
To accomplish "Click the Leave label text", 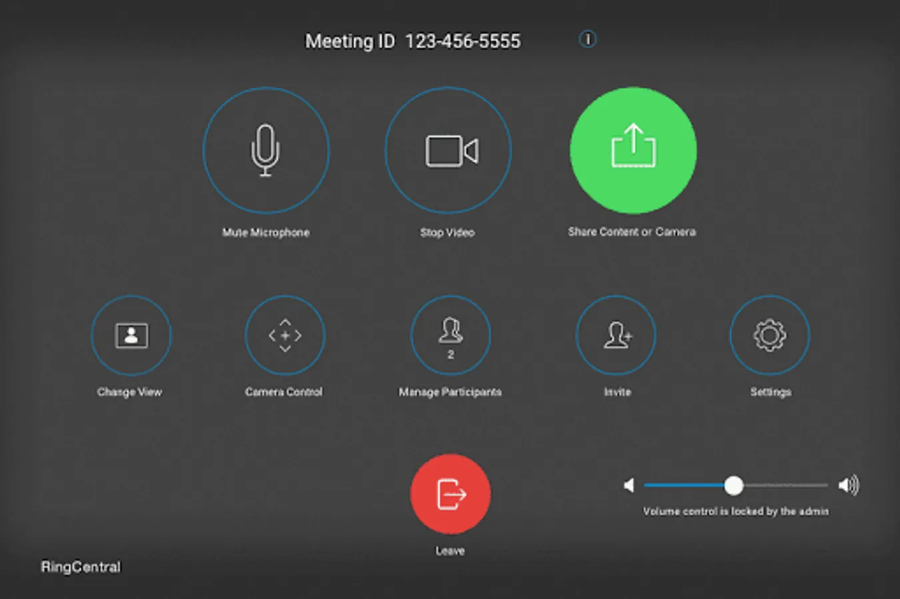I will pyautogui.click(x=450, y=551).
